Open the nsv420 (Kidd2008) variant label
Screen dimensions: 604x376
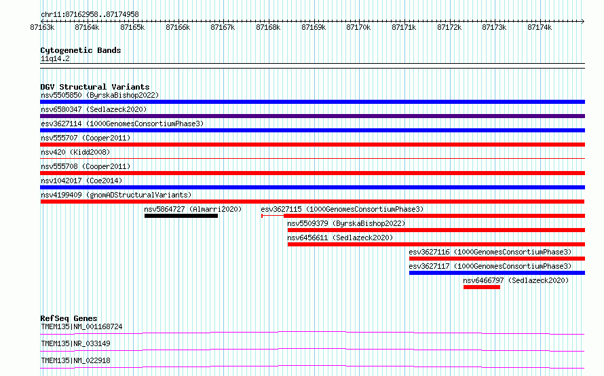tap(75, 152)
